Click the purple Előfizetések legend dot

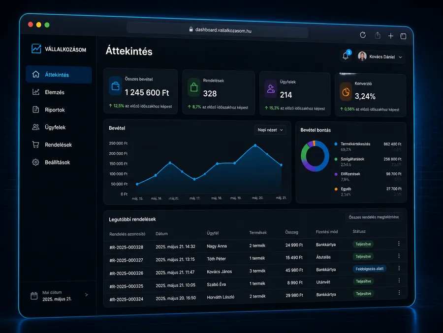[336, 174]
